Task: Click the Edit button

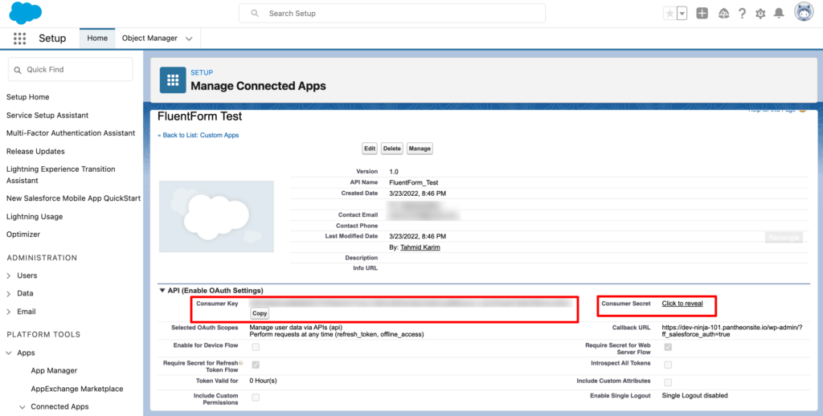Action: (370, 149)
